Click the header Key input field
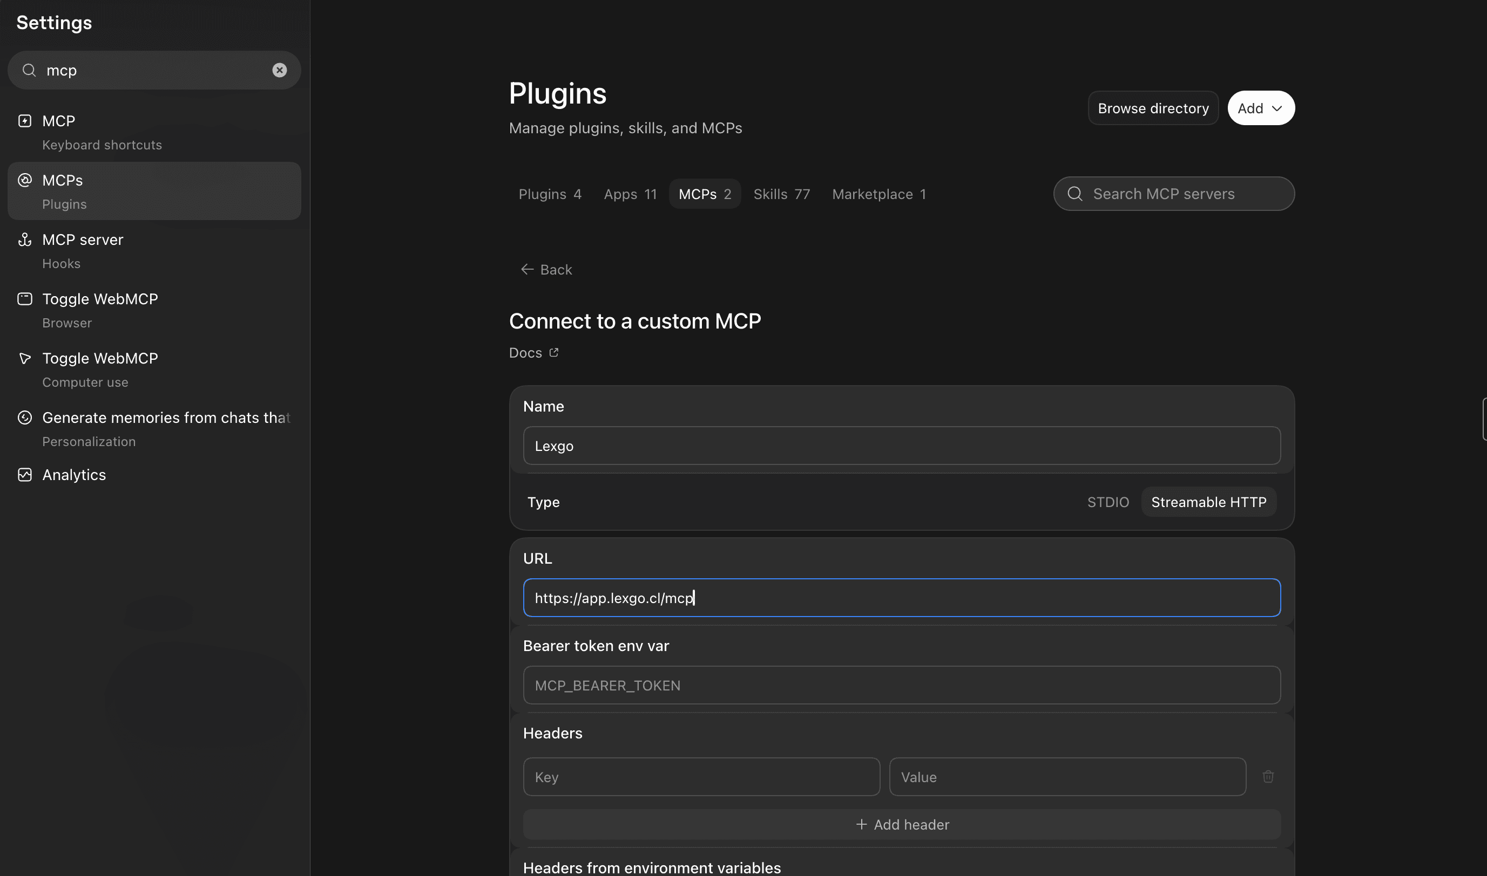The image size is (1487, 876). (702, 777)
